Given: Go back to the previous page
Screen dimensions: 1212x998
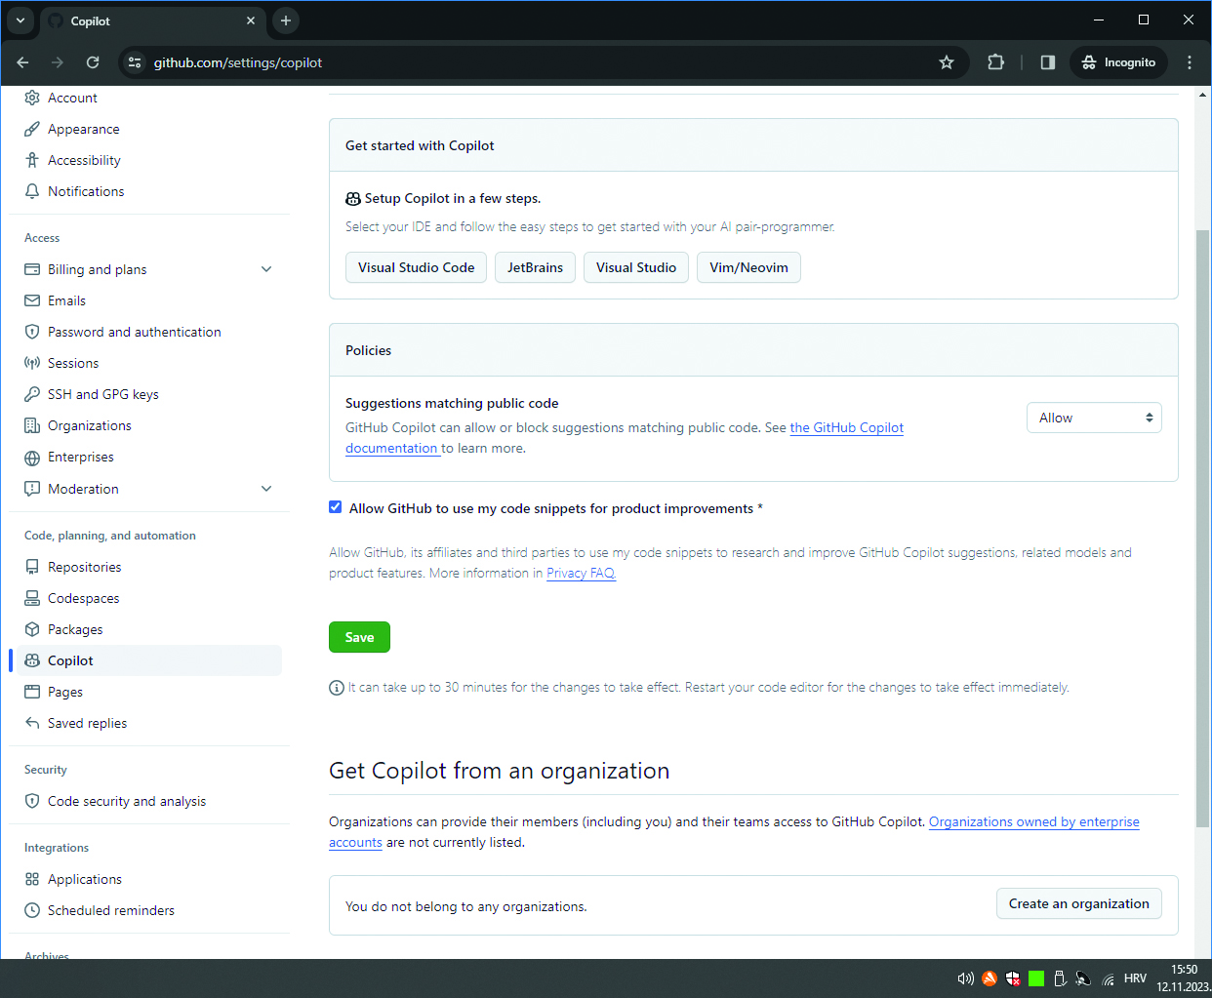Looking at the screenshot, I should (x=22, y=62).
